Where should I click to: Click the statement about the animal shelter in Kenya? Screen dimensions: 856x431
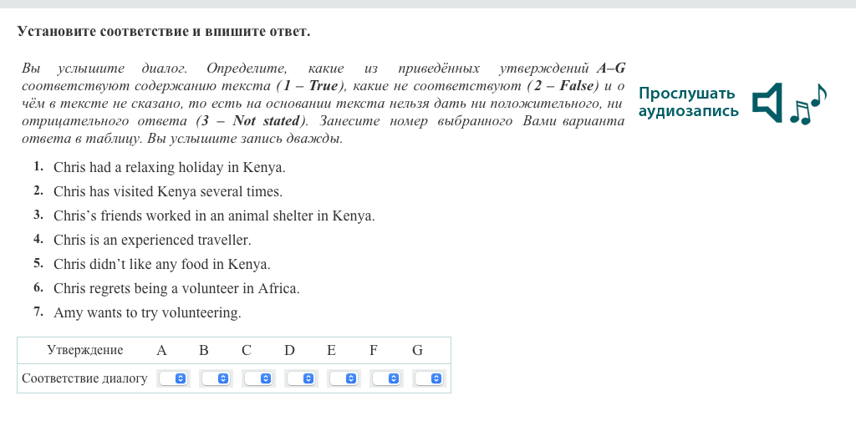pos(213,215)
